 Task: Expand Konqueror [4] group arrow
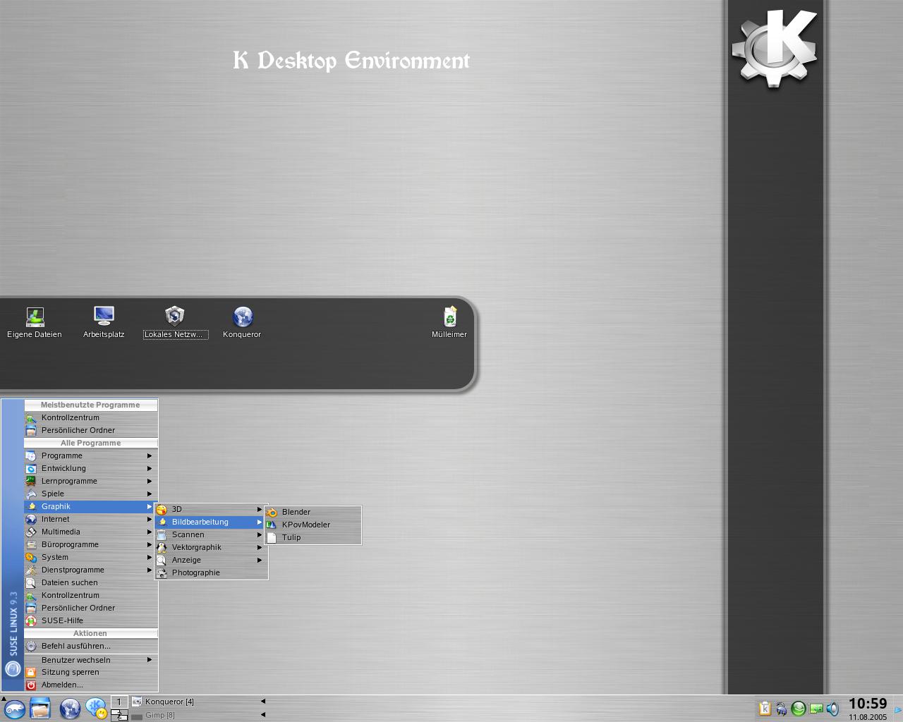263,702
